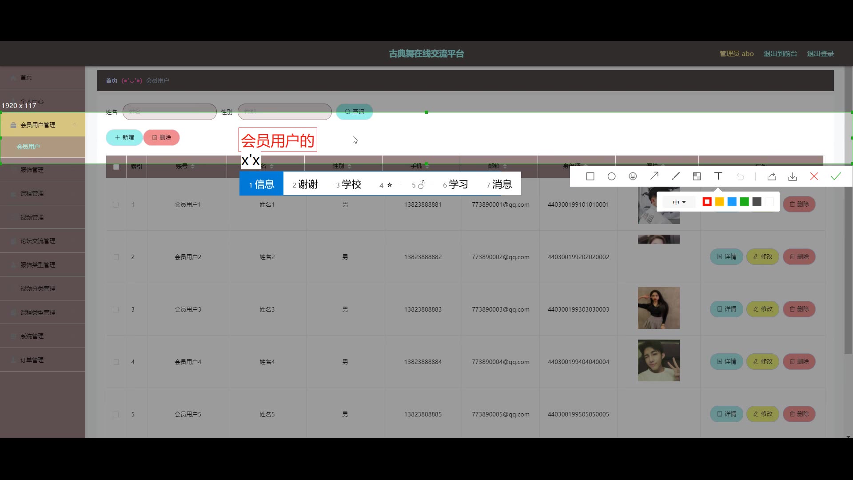Choose IME candidate 学习
This screenshot has height=480, width=853.
pos(455,184)
